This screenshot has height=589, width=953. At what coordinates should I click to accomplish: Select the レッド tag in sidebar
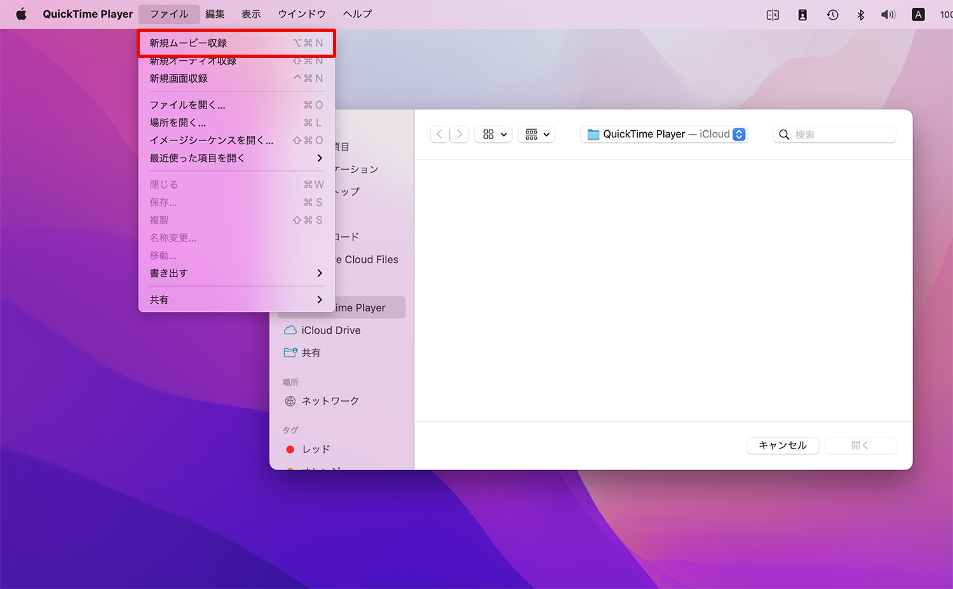point(342,449)
